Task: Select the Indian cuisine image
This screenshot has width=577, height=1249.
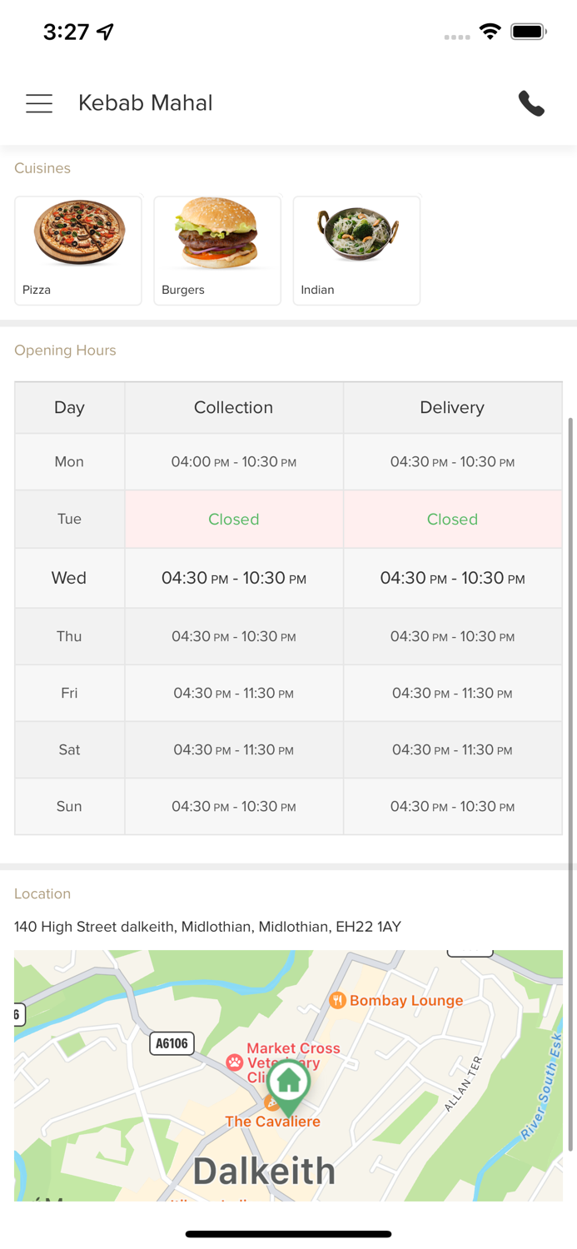Action: pos(357,233)
